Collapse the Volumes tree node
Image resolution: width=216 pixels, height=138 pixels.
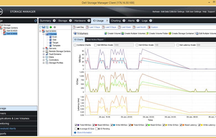pyautogui.click(x=43, y=34)
